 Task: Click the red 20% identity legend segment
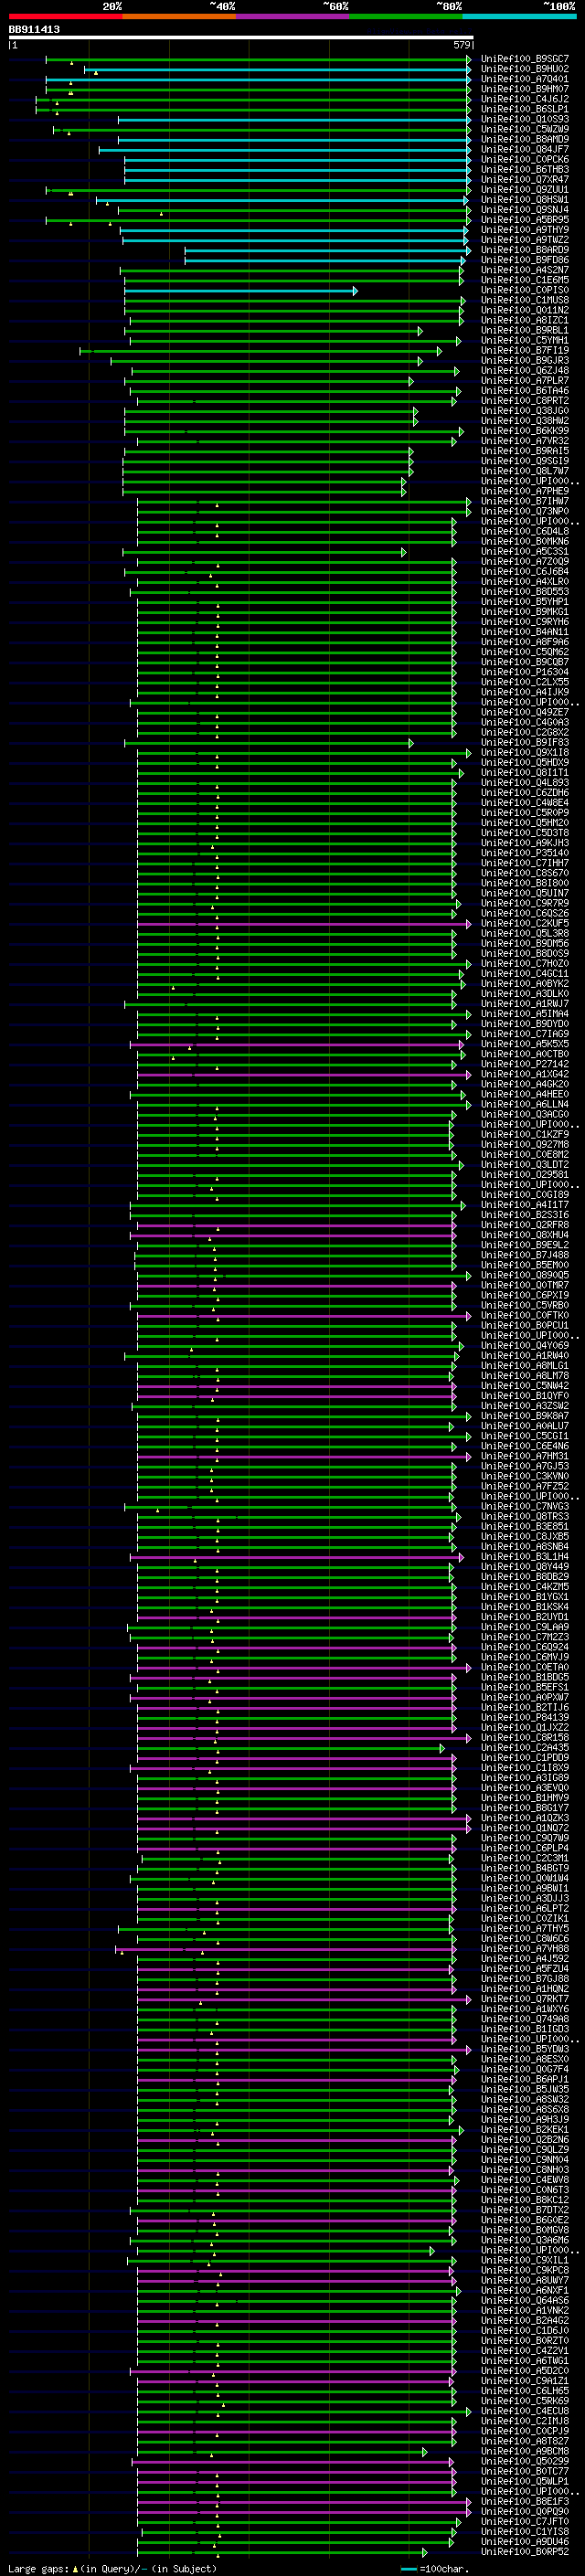pyautogui.click(x=65, y=16)
